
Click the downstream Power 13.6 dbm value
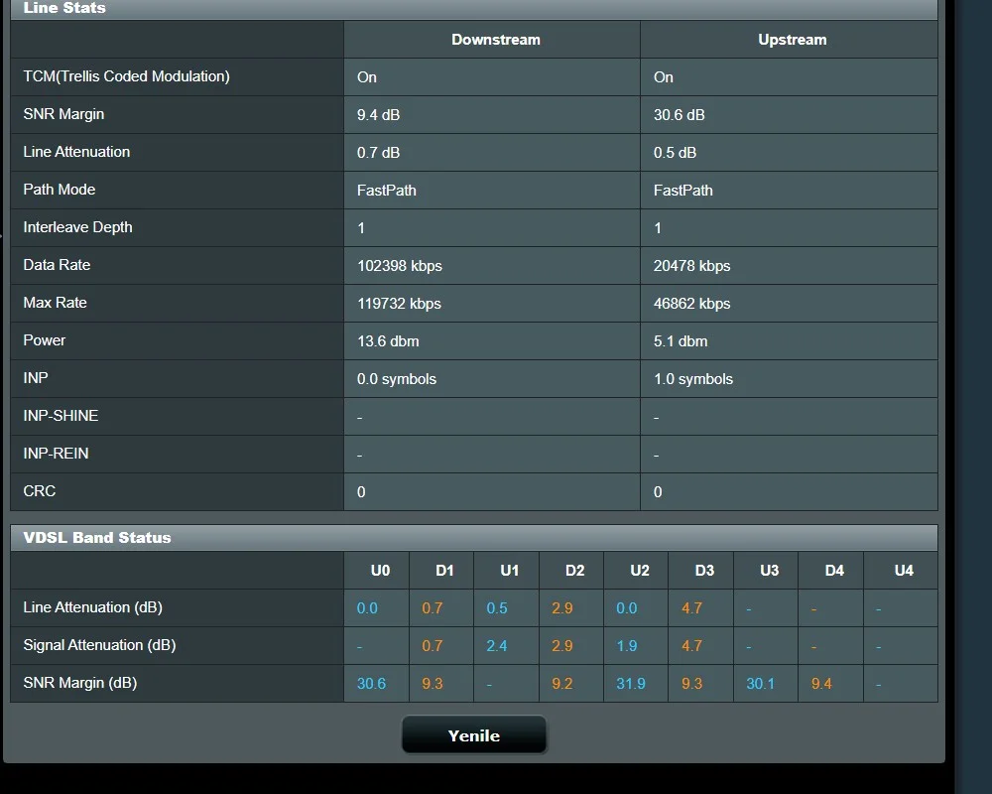tap(388, 341)
